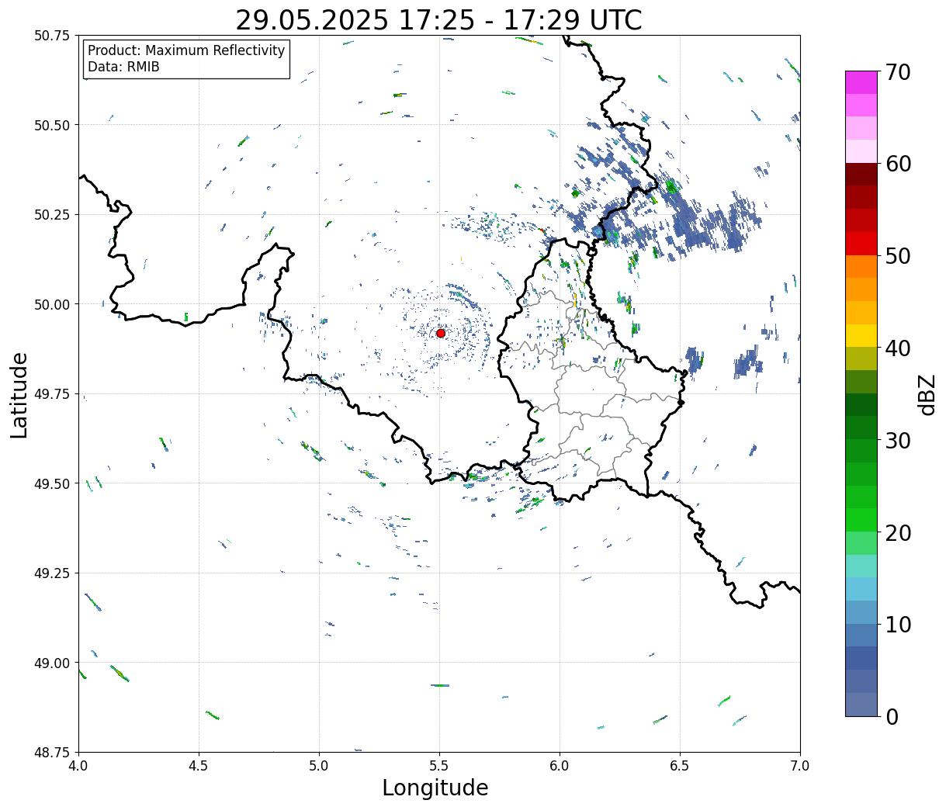The image size is (946, 807).
Task: Click the 'Latitude' axis label
Action: tap(19, 394)
